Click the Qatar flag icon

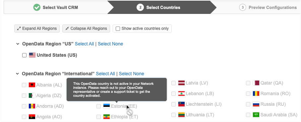click(256, 83)
